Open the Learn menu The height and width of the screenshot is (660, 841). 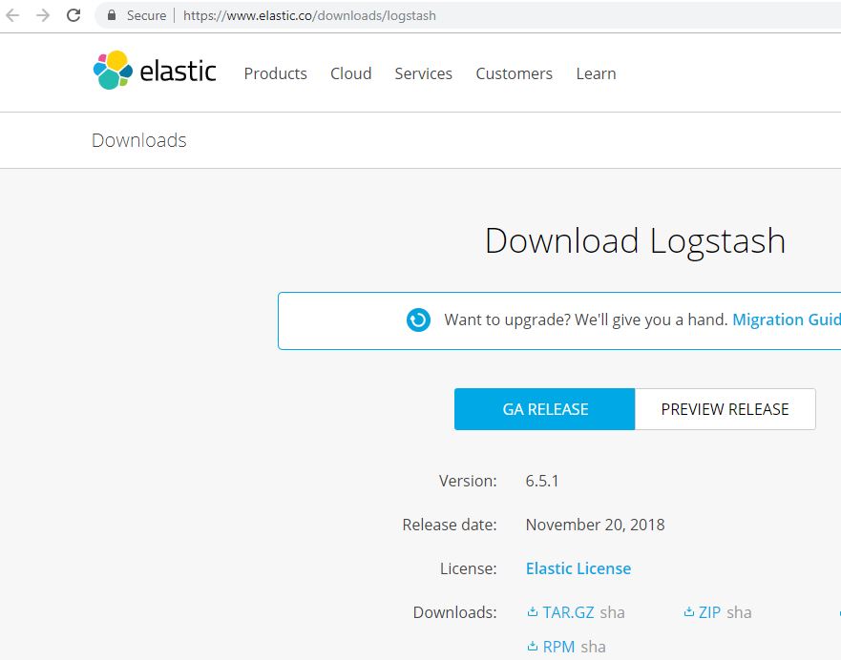596,73
